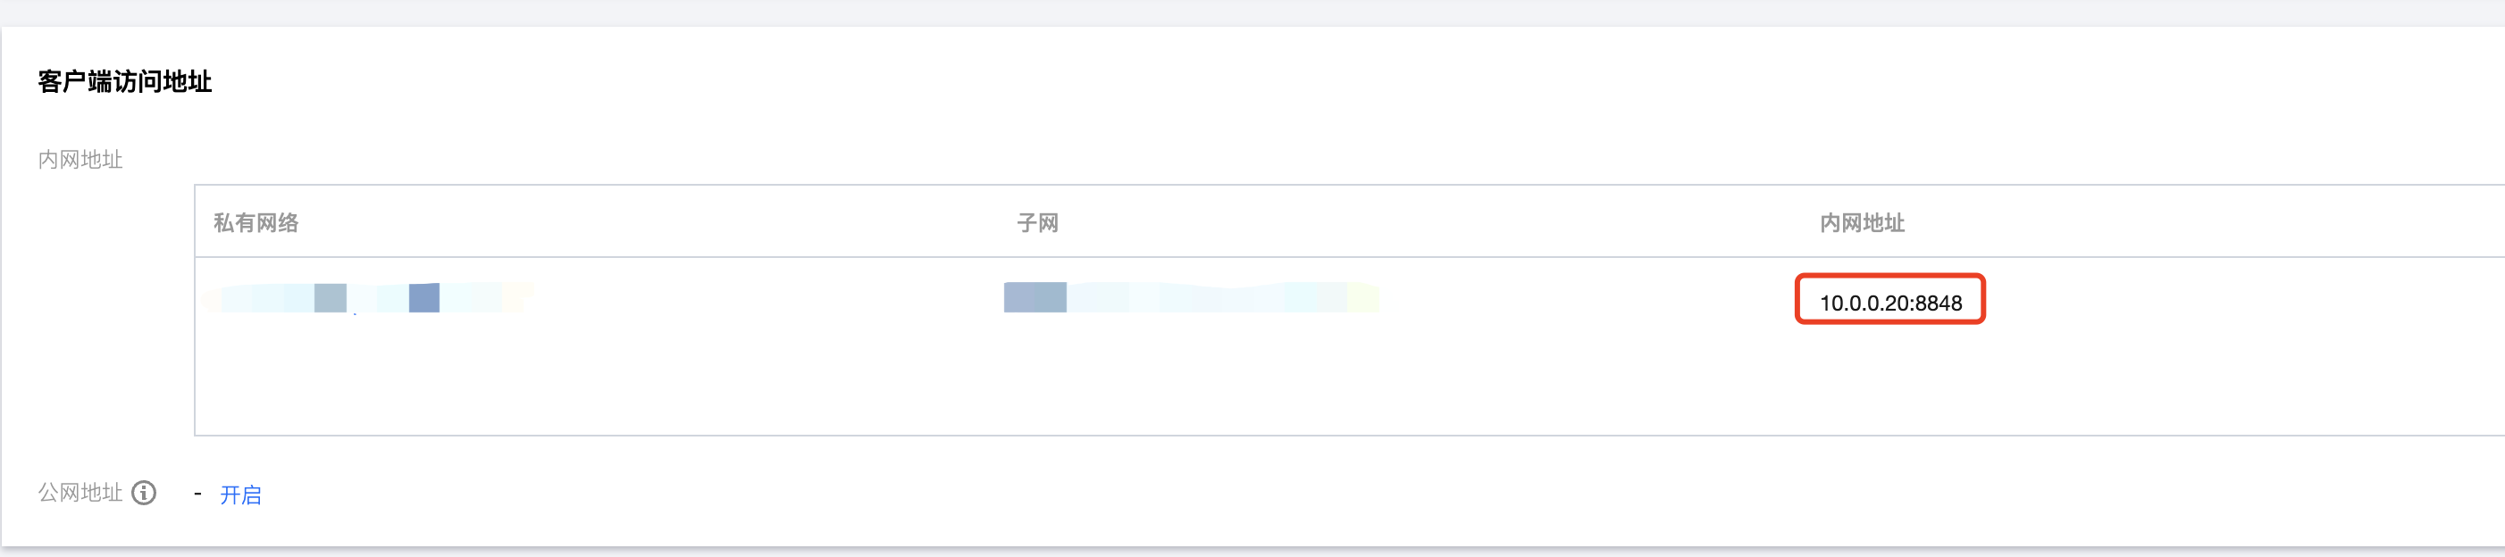Click the info icon beside 公网地址
This screenshot has width=2505, height=557.
pos(144,493)
